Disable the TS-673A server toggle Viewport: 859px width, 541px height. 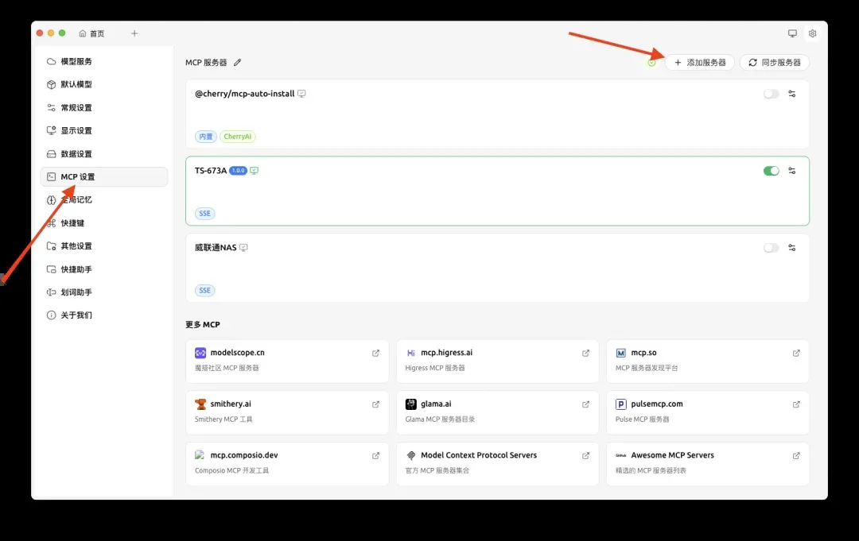point(771,171)
